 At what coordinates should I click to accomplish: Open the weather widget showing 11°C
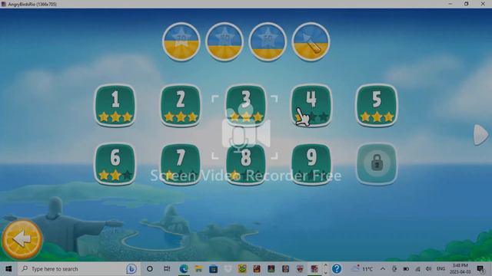pyautogui.click(x=362, y=269)
